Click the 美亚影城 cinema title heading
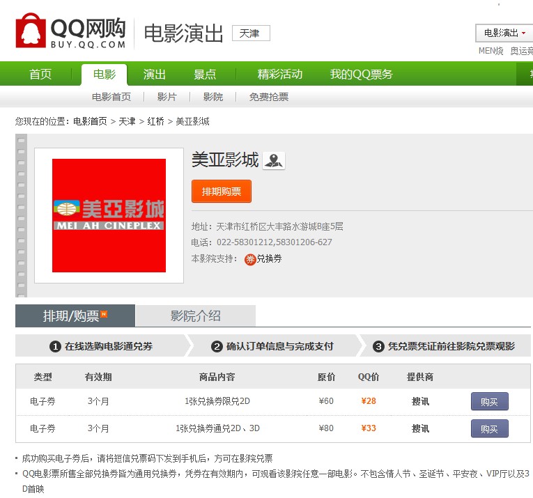The image size is (533, 498). click(x=225, y=160)
